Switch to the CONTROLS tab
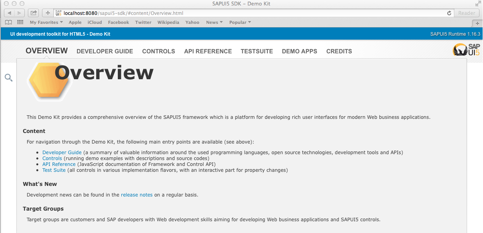The height and width of the screenshot is (233, 483). pyautogui.click(x=159, y=51)
